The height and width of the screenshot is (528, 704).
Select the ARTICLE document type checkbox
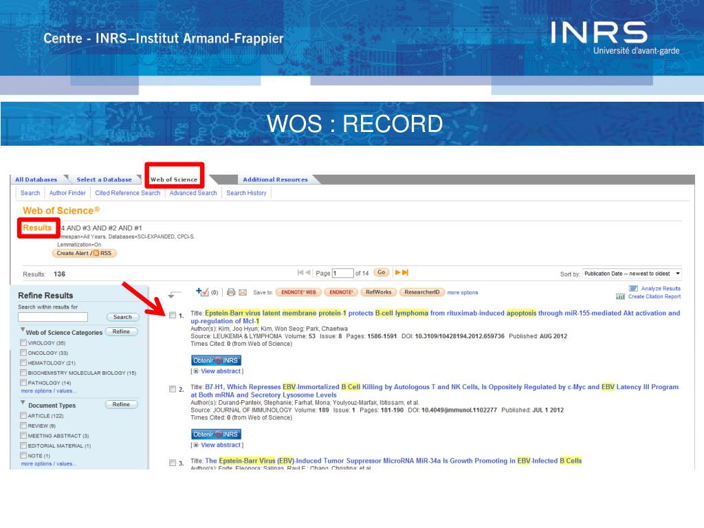click(x=23, y=416)
